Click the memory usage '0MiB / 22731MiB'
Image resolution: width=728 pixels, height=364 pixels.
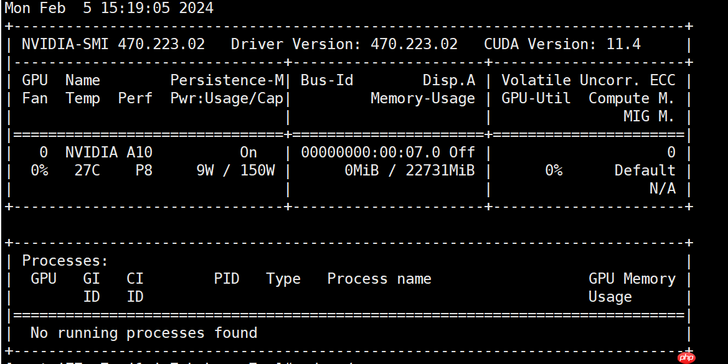click(x=410, y=170)
